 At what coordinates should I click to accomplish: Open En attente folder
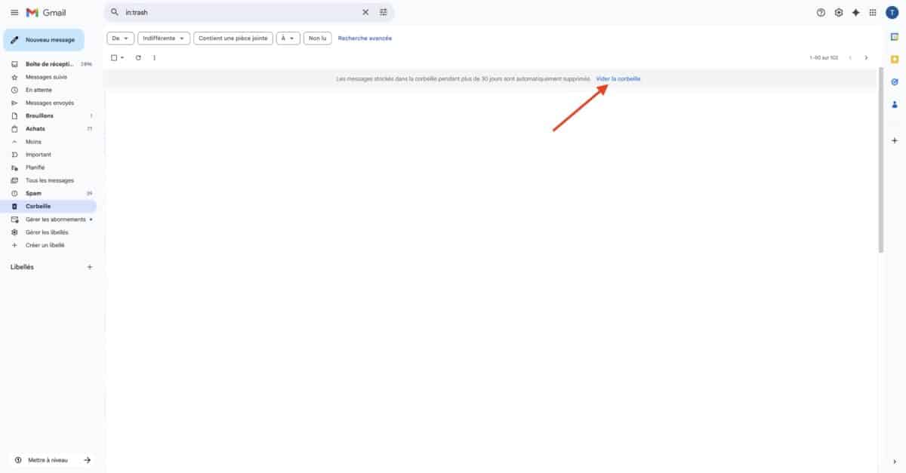click(49, 90)
